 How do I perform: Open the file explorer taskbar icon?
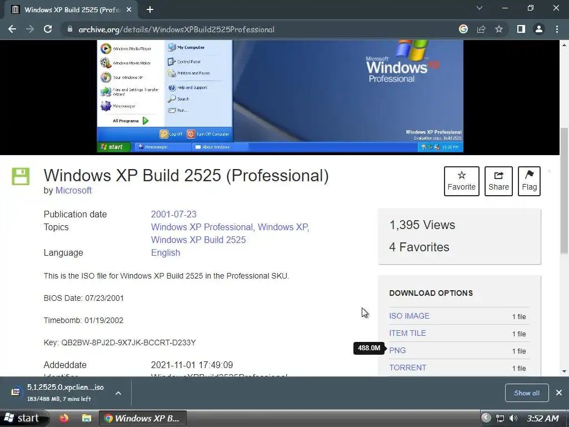[86, 418]
